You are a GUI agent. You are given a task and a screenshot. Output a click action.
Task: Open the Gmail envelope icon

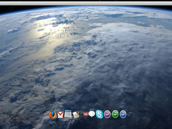click(60, 115)
